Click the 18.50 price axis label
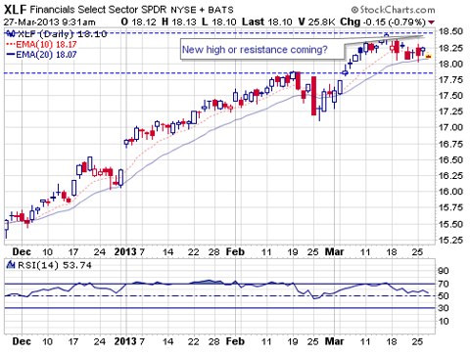The height and width of the screenshot is (356, 470). 450,31
